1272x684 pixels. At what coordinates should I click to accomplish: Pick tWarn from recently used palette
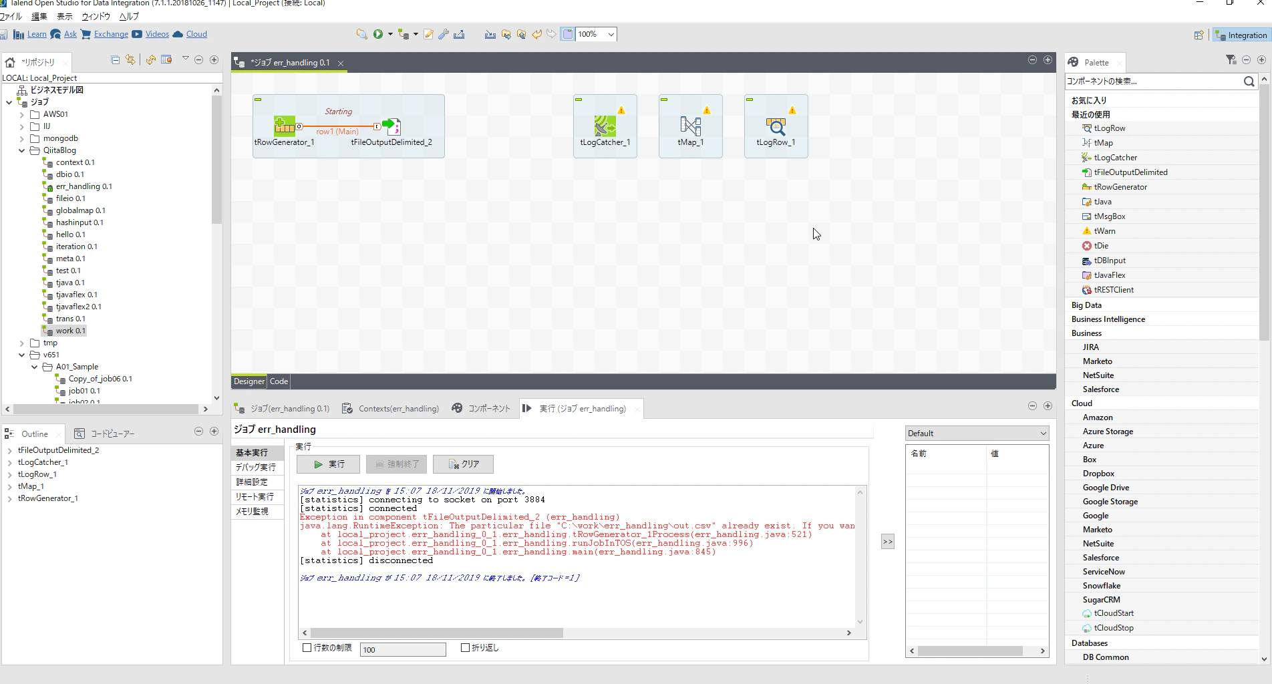(x=1104, y=231)
